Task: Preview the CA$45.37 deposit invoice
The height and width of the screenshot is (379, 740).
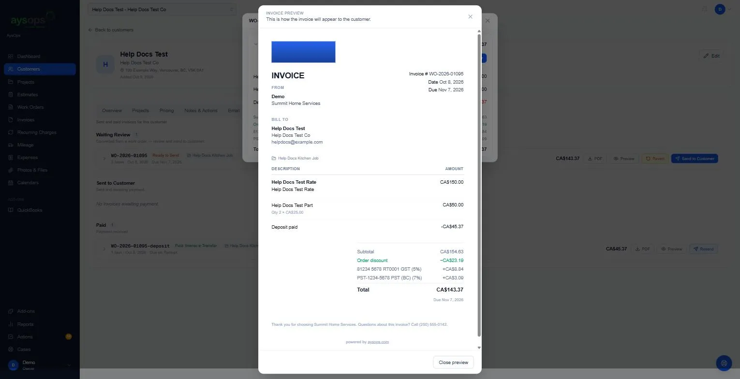Action: 671,249
